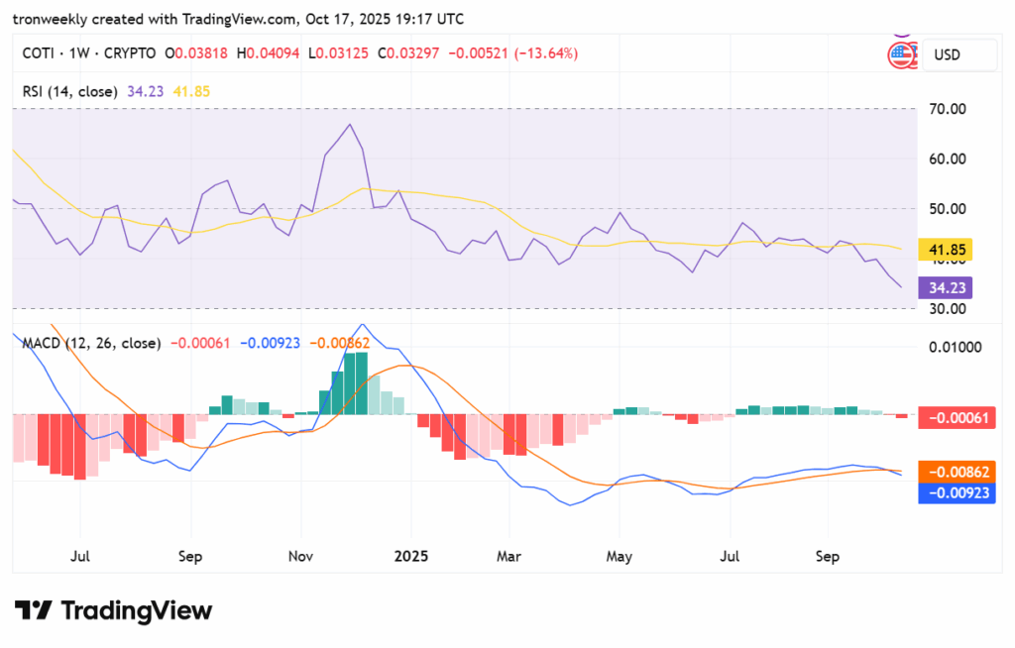Click the US flag event icon
The width and height of the screenshot is (1015, 648).
(901, 55)
